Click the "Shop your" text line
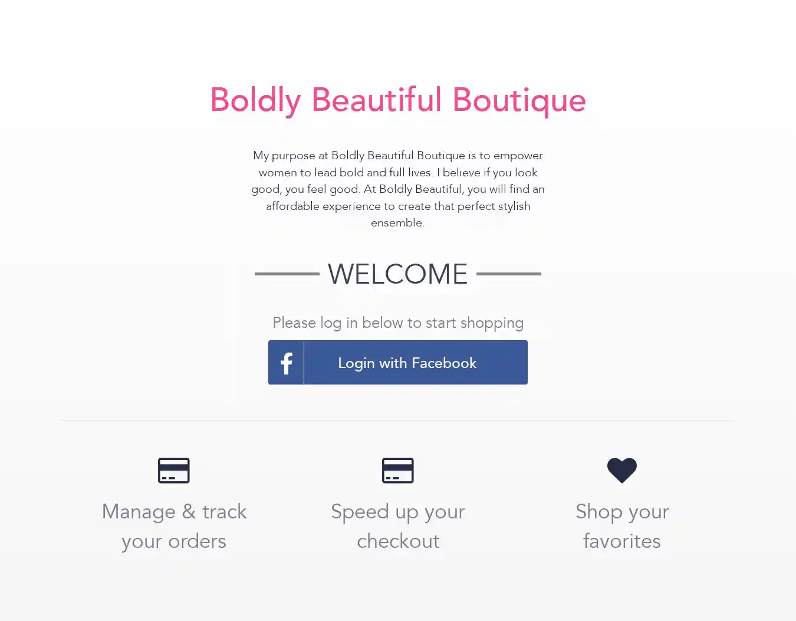Screen dimensions: 796x621 coord(622,512)
